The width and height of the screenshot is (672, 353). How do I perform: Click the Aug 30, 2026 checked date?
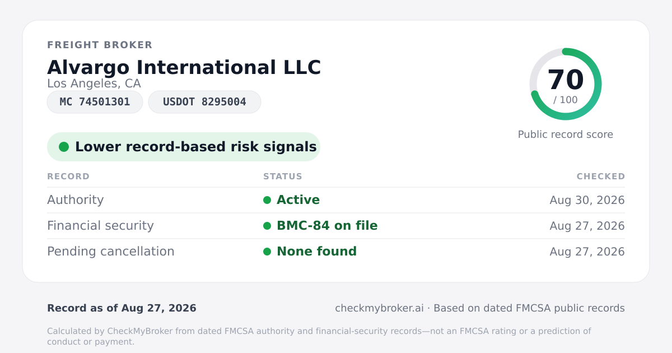(x=587, y=200)
